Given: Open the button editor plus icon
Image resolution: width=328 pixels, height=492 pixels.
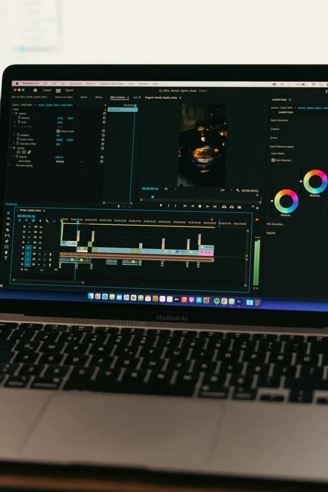Looking at the screenshot, I should (x=257, y=208).
